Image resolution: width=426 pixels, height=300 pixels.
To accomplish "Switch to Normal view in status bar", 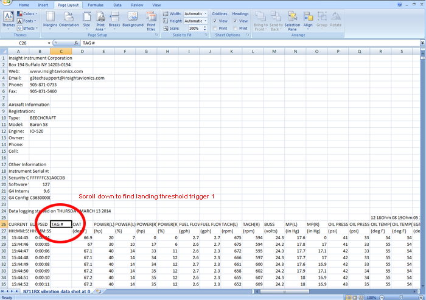I will (349, 298).
